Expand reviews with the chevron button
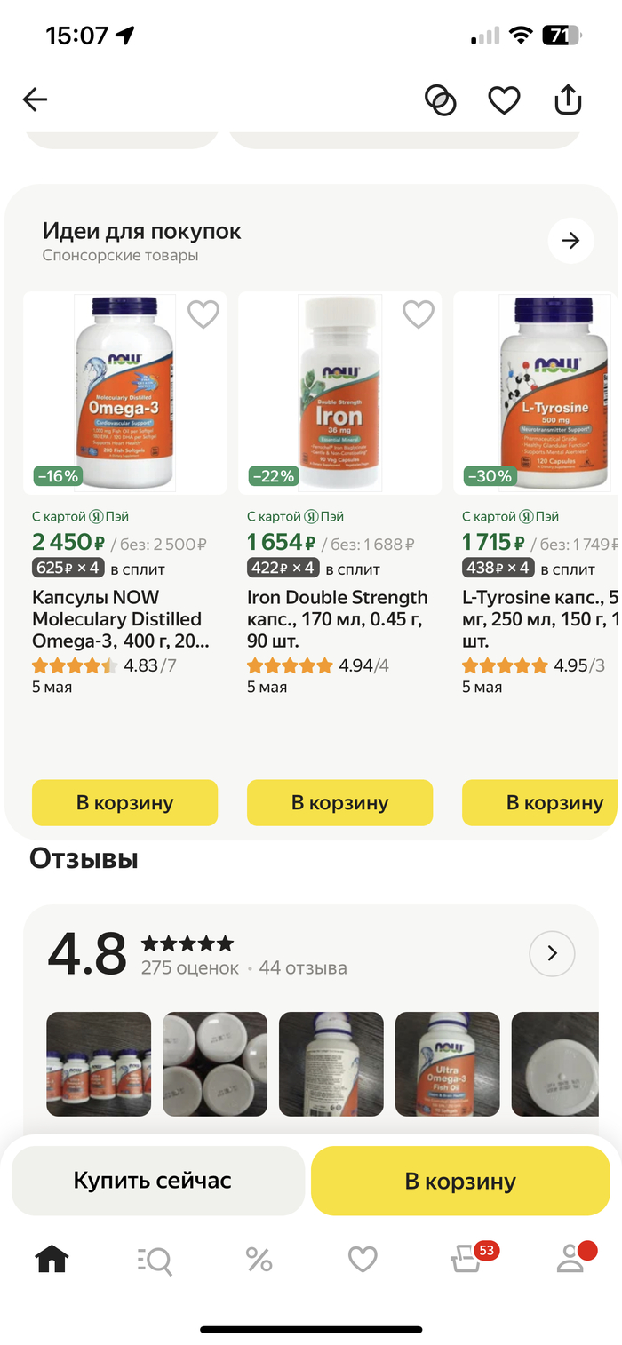 click(x=552, y=953)
